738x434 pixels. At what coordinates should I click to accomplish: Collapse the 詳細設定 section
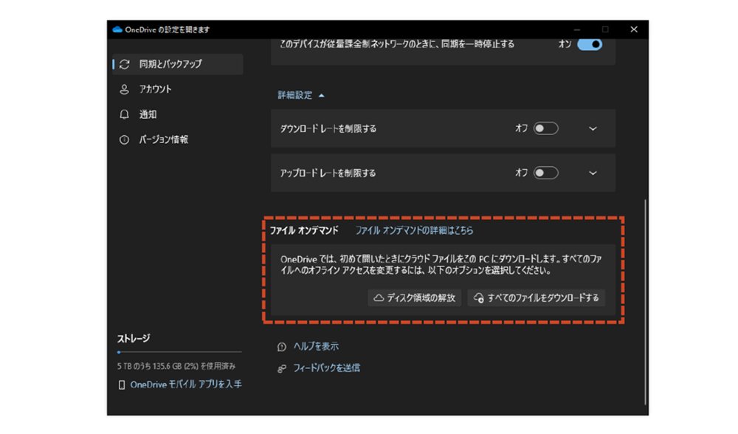(301, 95)
